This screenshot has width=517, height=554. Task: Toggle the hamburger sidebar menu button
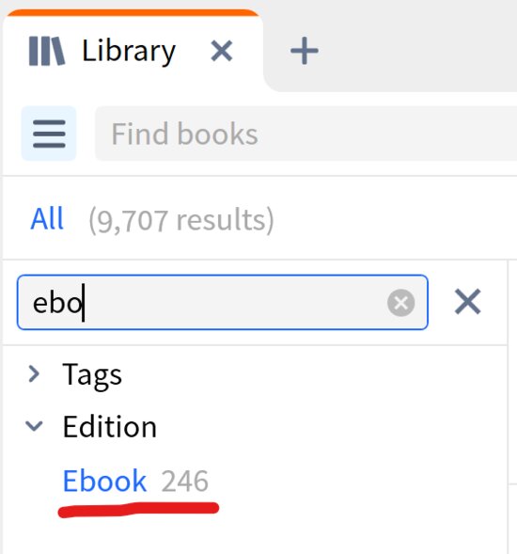[x=49, y=134]
